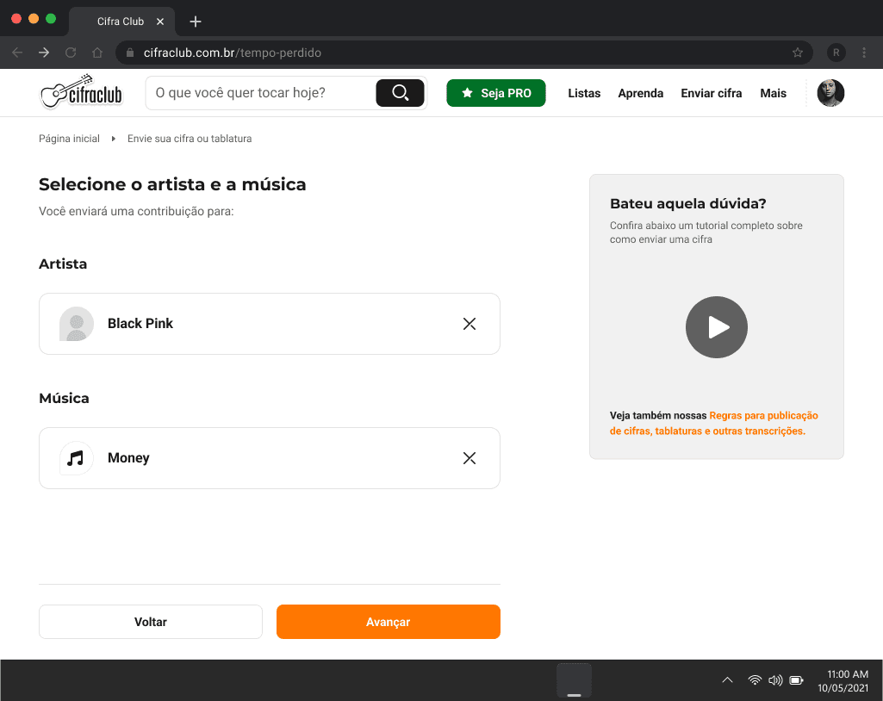Click the music note icon beside Money

click(x=76, y=458)
